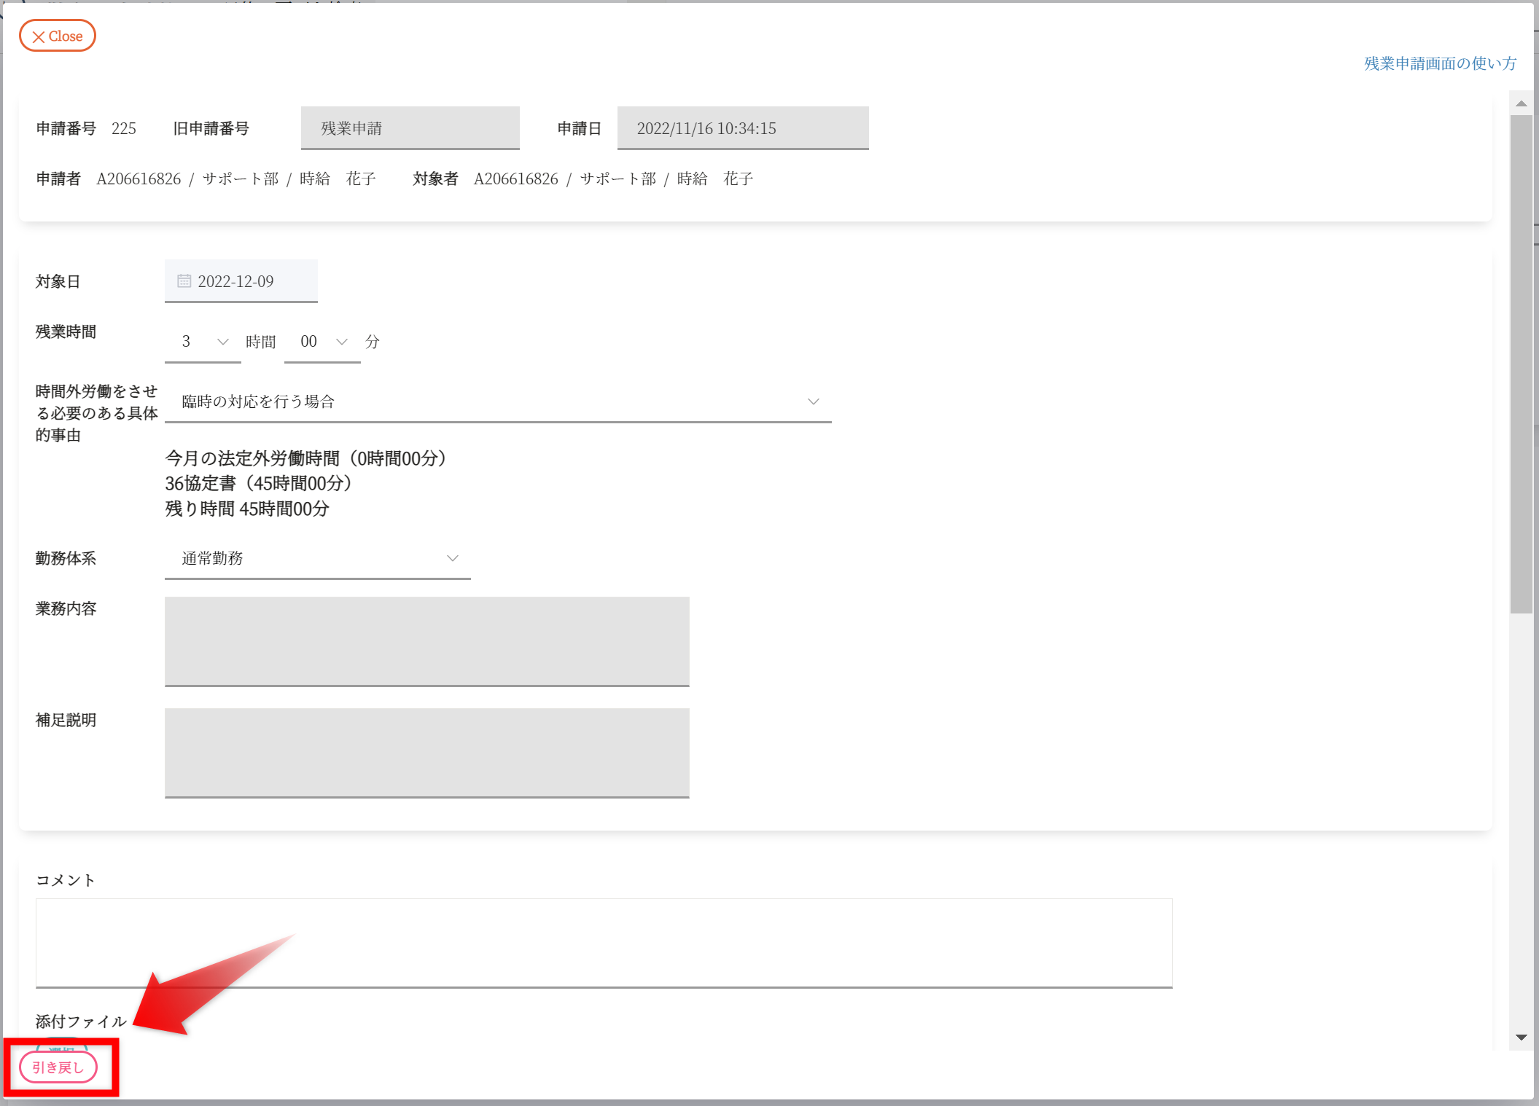Click the chevron arrow of hours selector
This screenshot has height=1106, width=1539.
coord(223,342)
